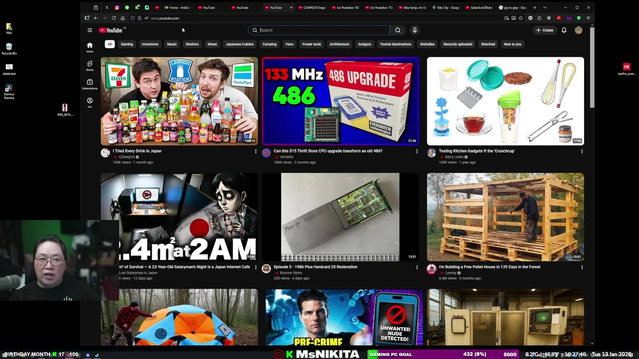Viewport: 639px width, 359px height.
Task: Open 'I Tried Every Drink in Japan' title
Action: point(137,151)
